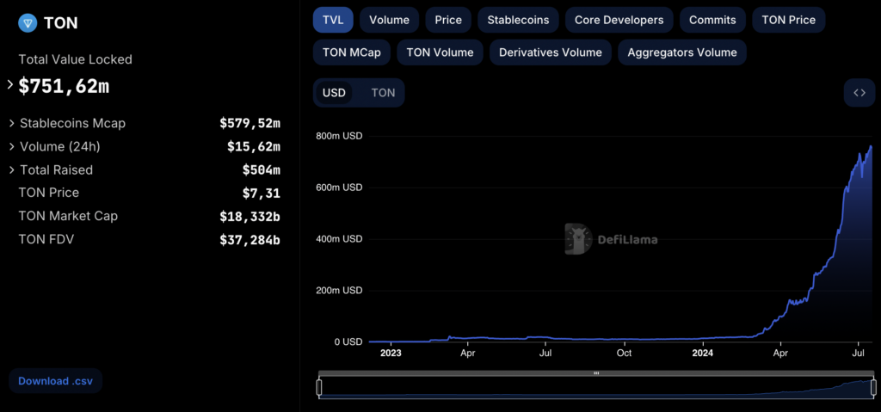Toggle the Stablecoins chart metric

[518, 21]
